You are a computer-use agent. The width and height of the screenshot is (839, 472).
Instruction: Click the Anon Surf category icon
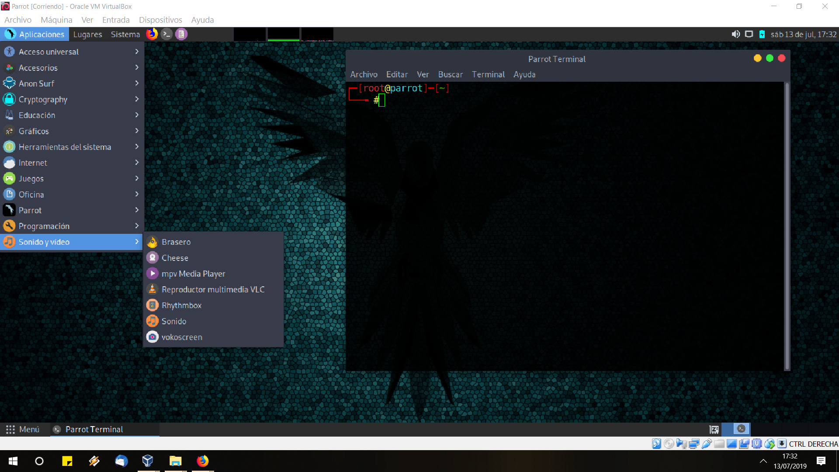click(x=9, y=83)
